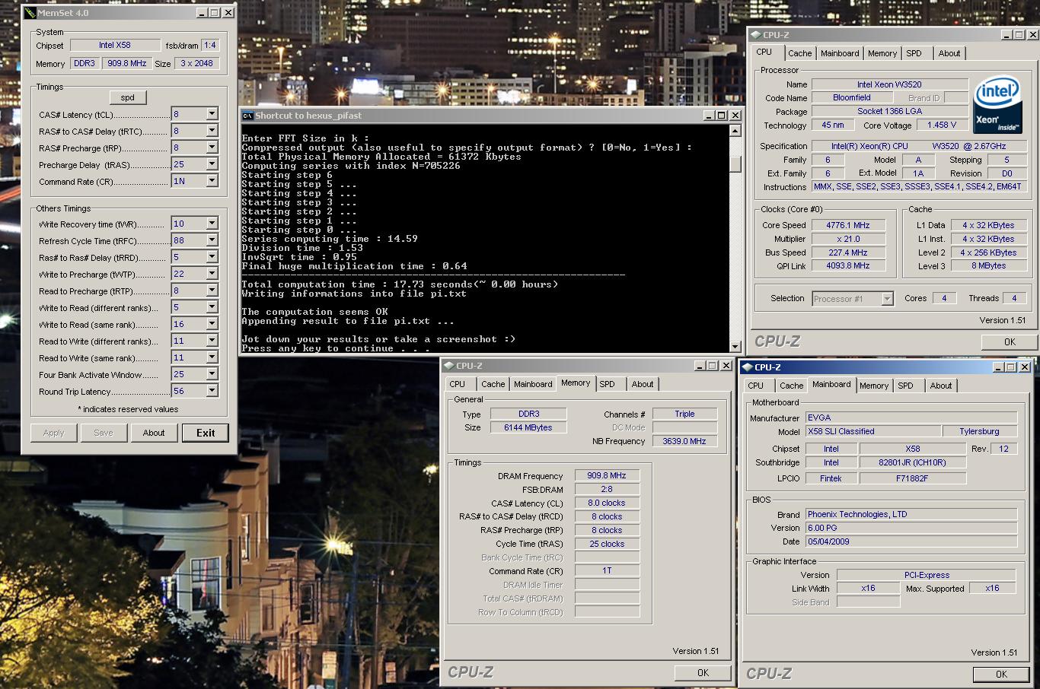This screenshot has height=689, width=1040.
Task: Open the Ras# to Ras# Delay dropdown
Action: click(x=212, y=257)
